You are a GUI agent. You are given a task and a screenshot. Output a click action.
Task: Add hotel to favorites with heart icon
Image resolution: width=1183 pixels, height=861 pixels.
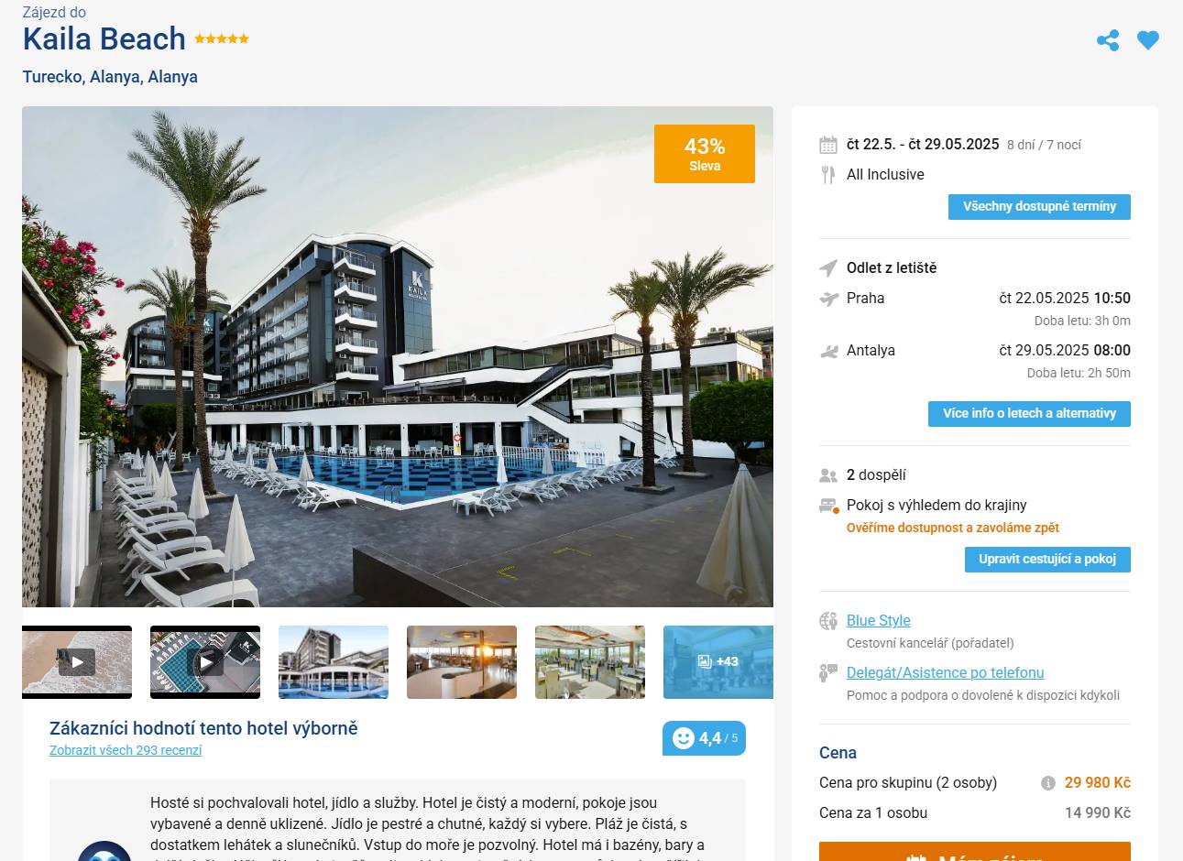pyautogui.click(x=1148, y=40)
